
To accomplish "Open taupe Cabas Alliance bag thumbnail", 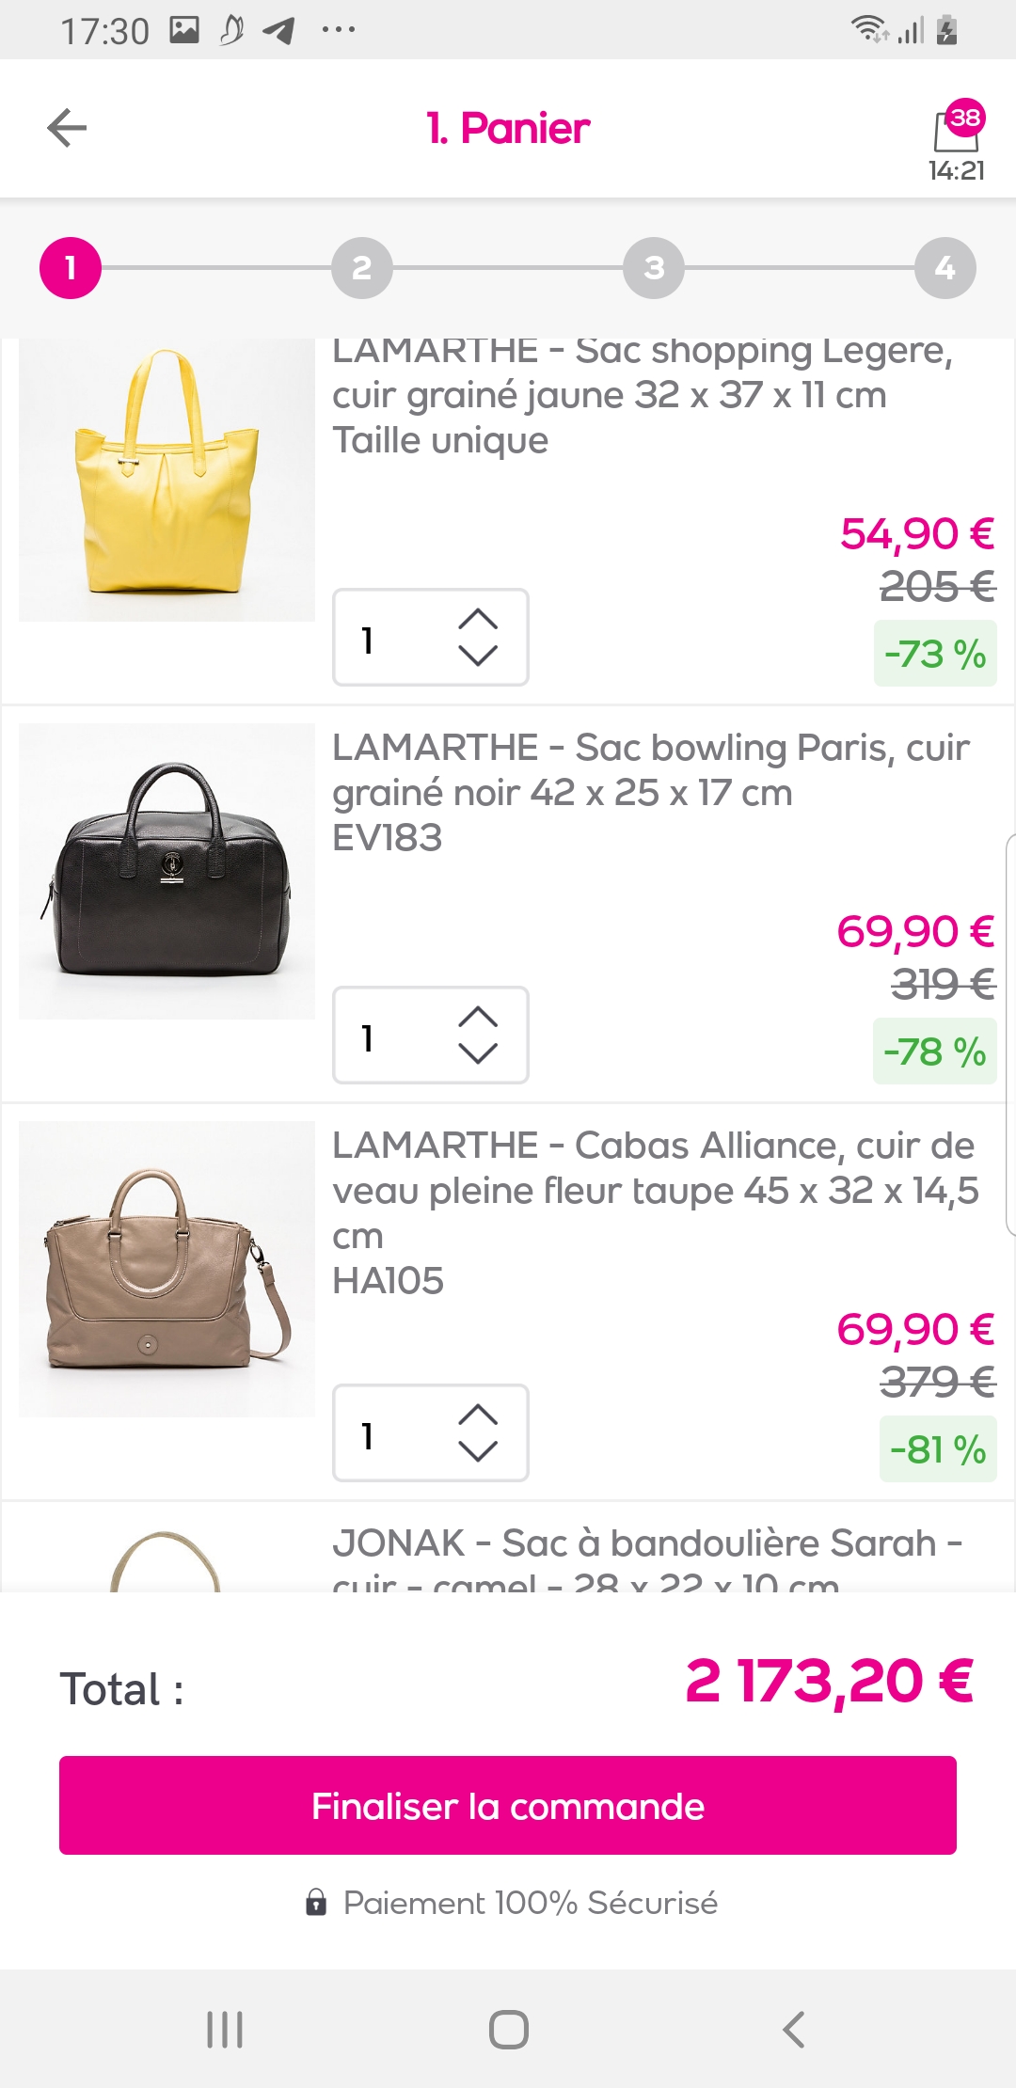I will [x=167, y=1269].
